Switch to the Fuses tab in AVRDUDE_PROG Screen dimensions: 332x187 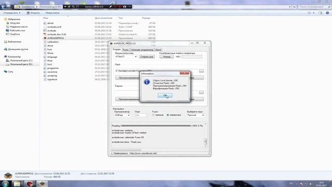(x=126, y=50)
